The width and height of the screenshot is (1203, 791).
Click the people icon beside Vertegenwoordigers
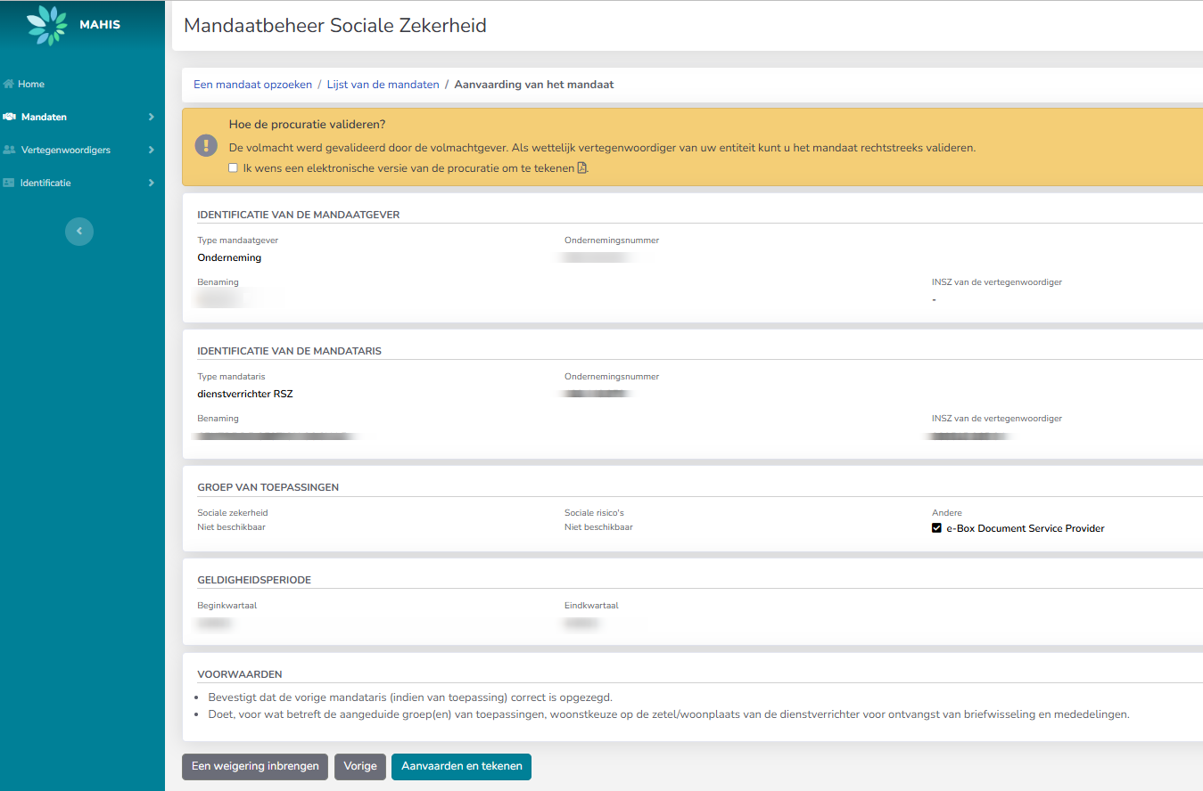point(9,150)
